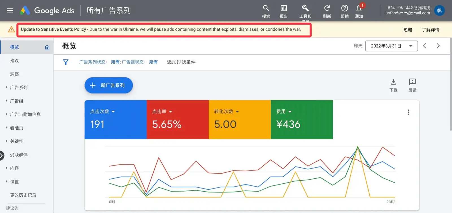The image size is (452, 213).
Task: Click the 新广告系列 button
Action: click(x=109, y=85)
